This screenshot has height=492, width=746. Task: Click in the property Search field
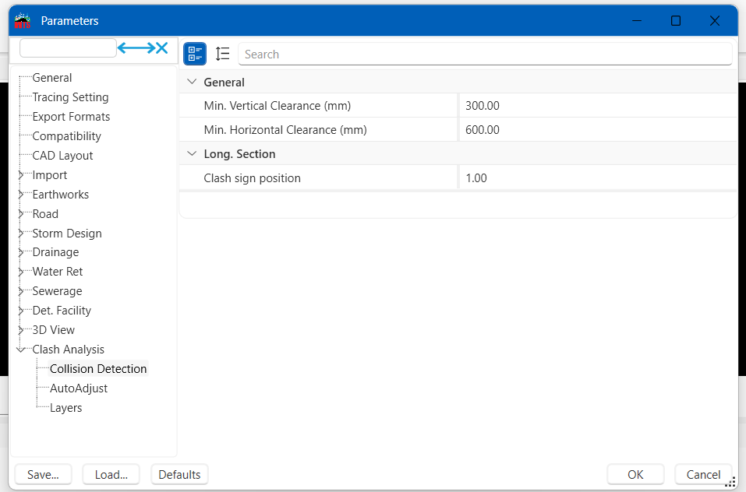pos(483,54)
